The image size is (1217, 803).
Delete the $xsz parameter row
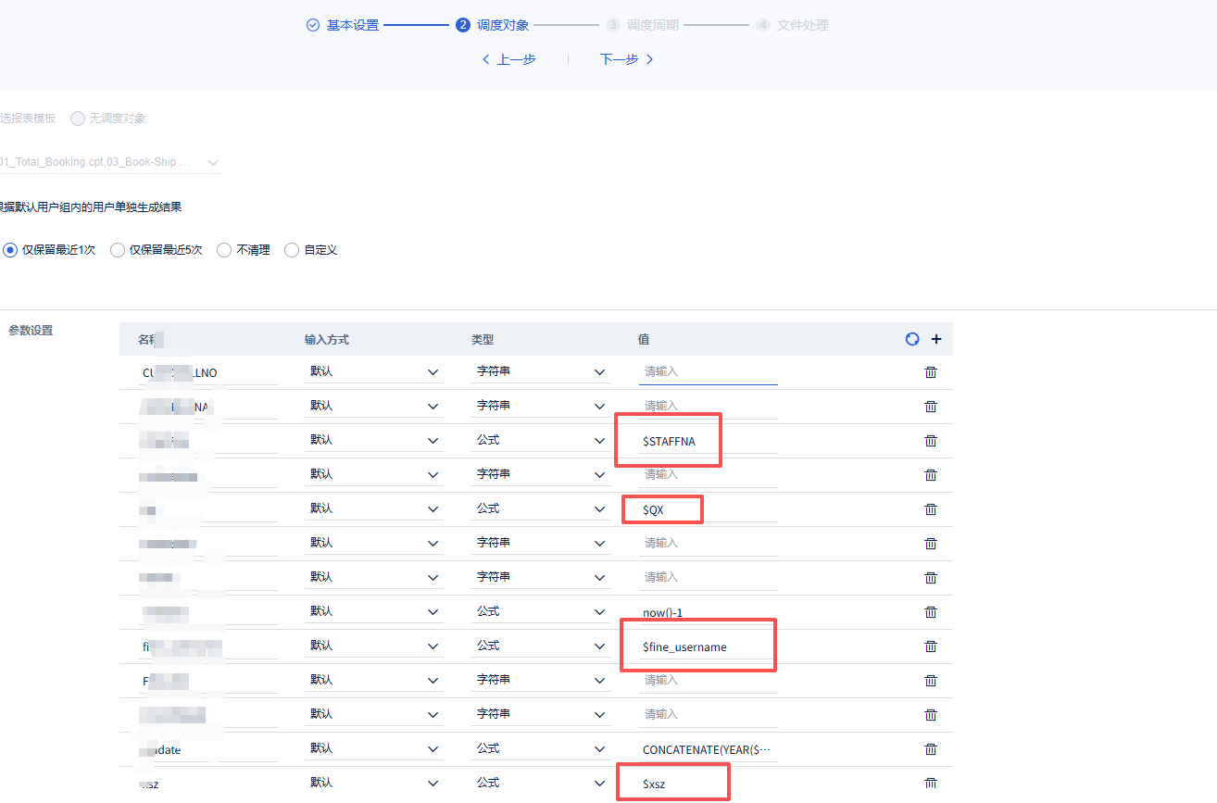tap(931, 784)
